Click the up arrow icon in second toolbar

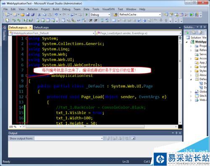(x=166, y=20)
